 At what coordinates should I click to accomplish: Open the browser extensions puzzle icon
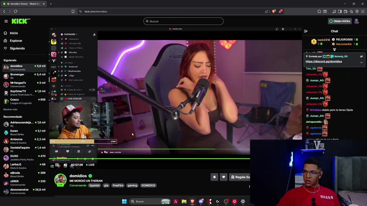[319, 11]
